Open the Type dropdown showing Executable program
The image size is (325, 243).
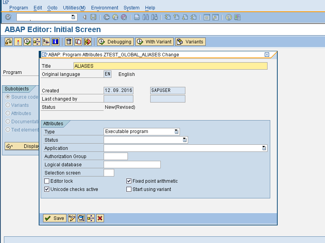pos(176,131)
